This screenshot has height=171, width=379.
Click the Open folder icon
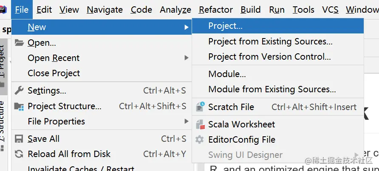[x=19, y=42]
